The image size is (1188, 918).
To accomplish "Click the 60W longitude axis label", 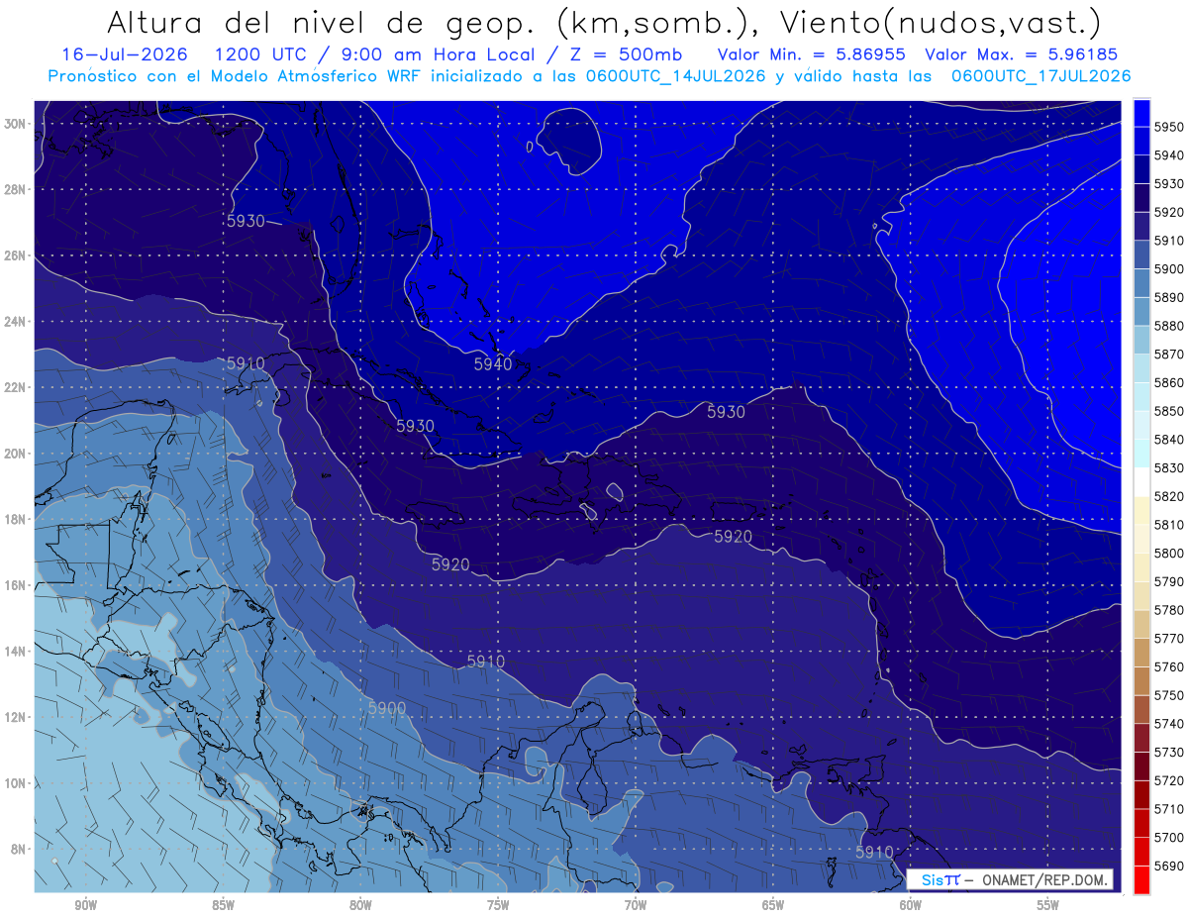I will (x=911, y=905).
